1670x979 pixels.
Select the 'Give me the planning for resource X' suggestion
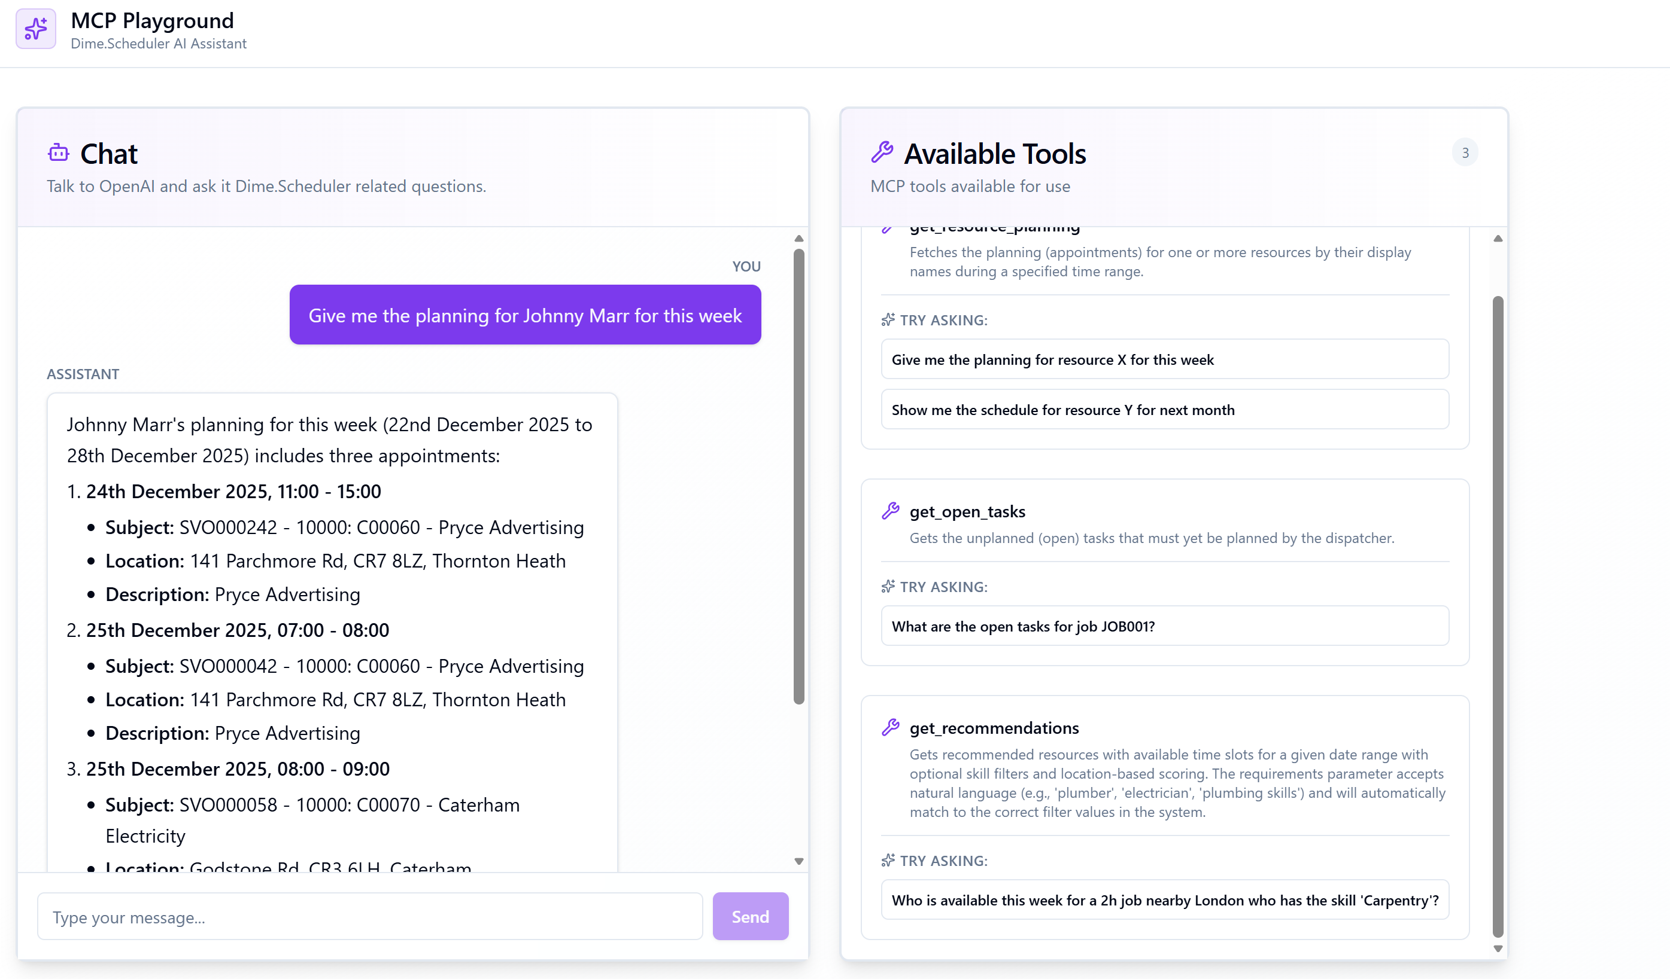1164,359
